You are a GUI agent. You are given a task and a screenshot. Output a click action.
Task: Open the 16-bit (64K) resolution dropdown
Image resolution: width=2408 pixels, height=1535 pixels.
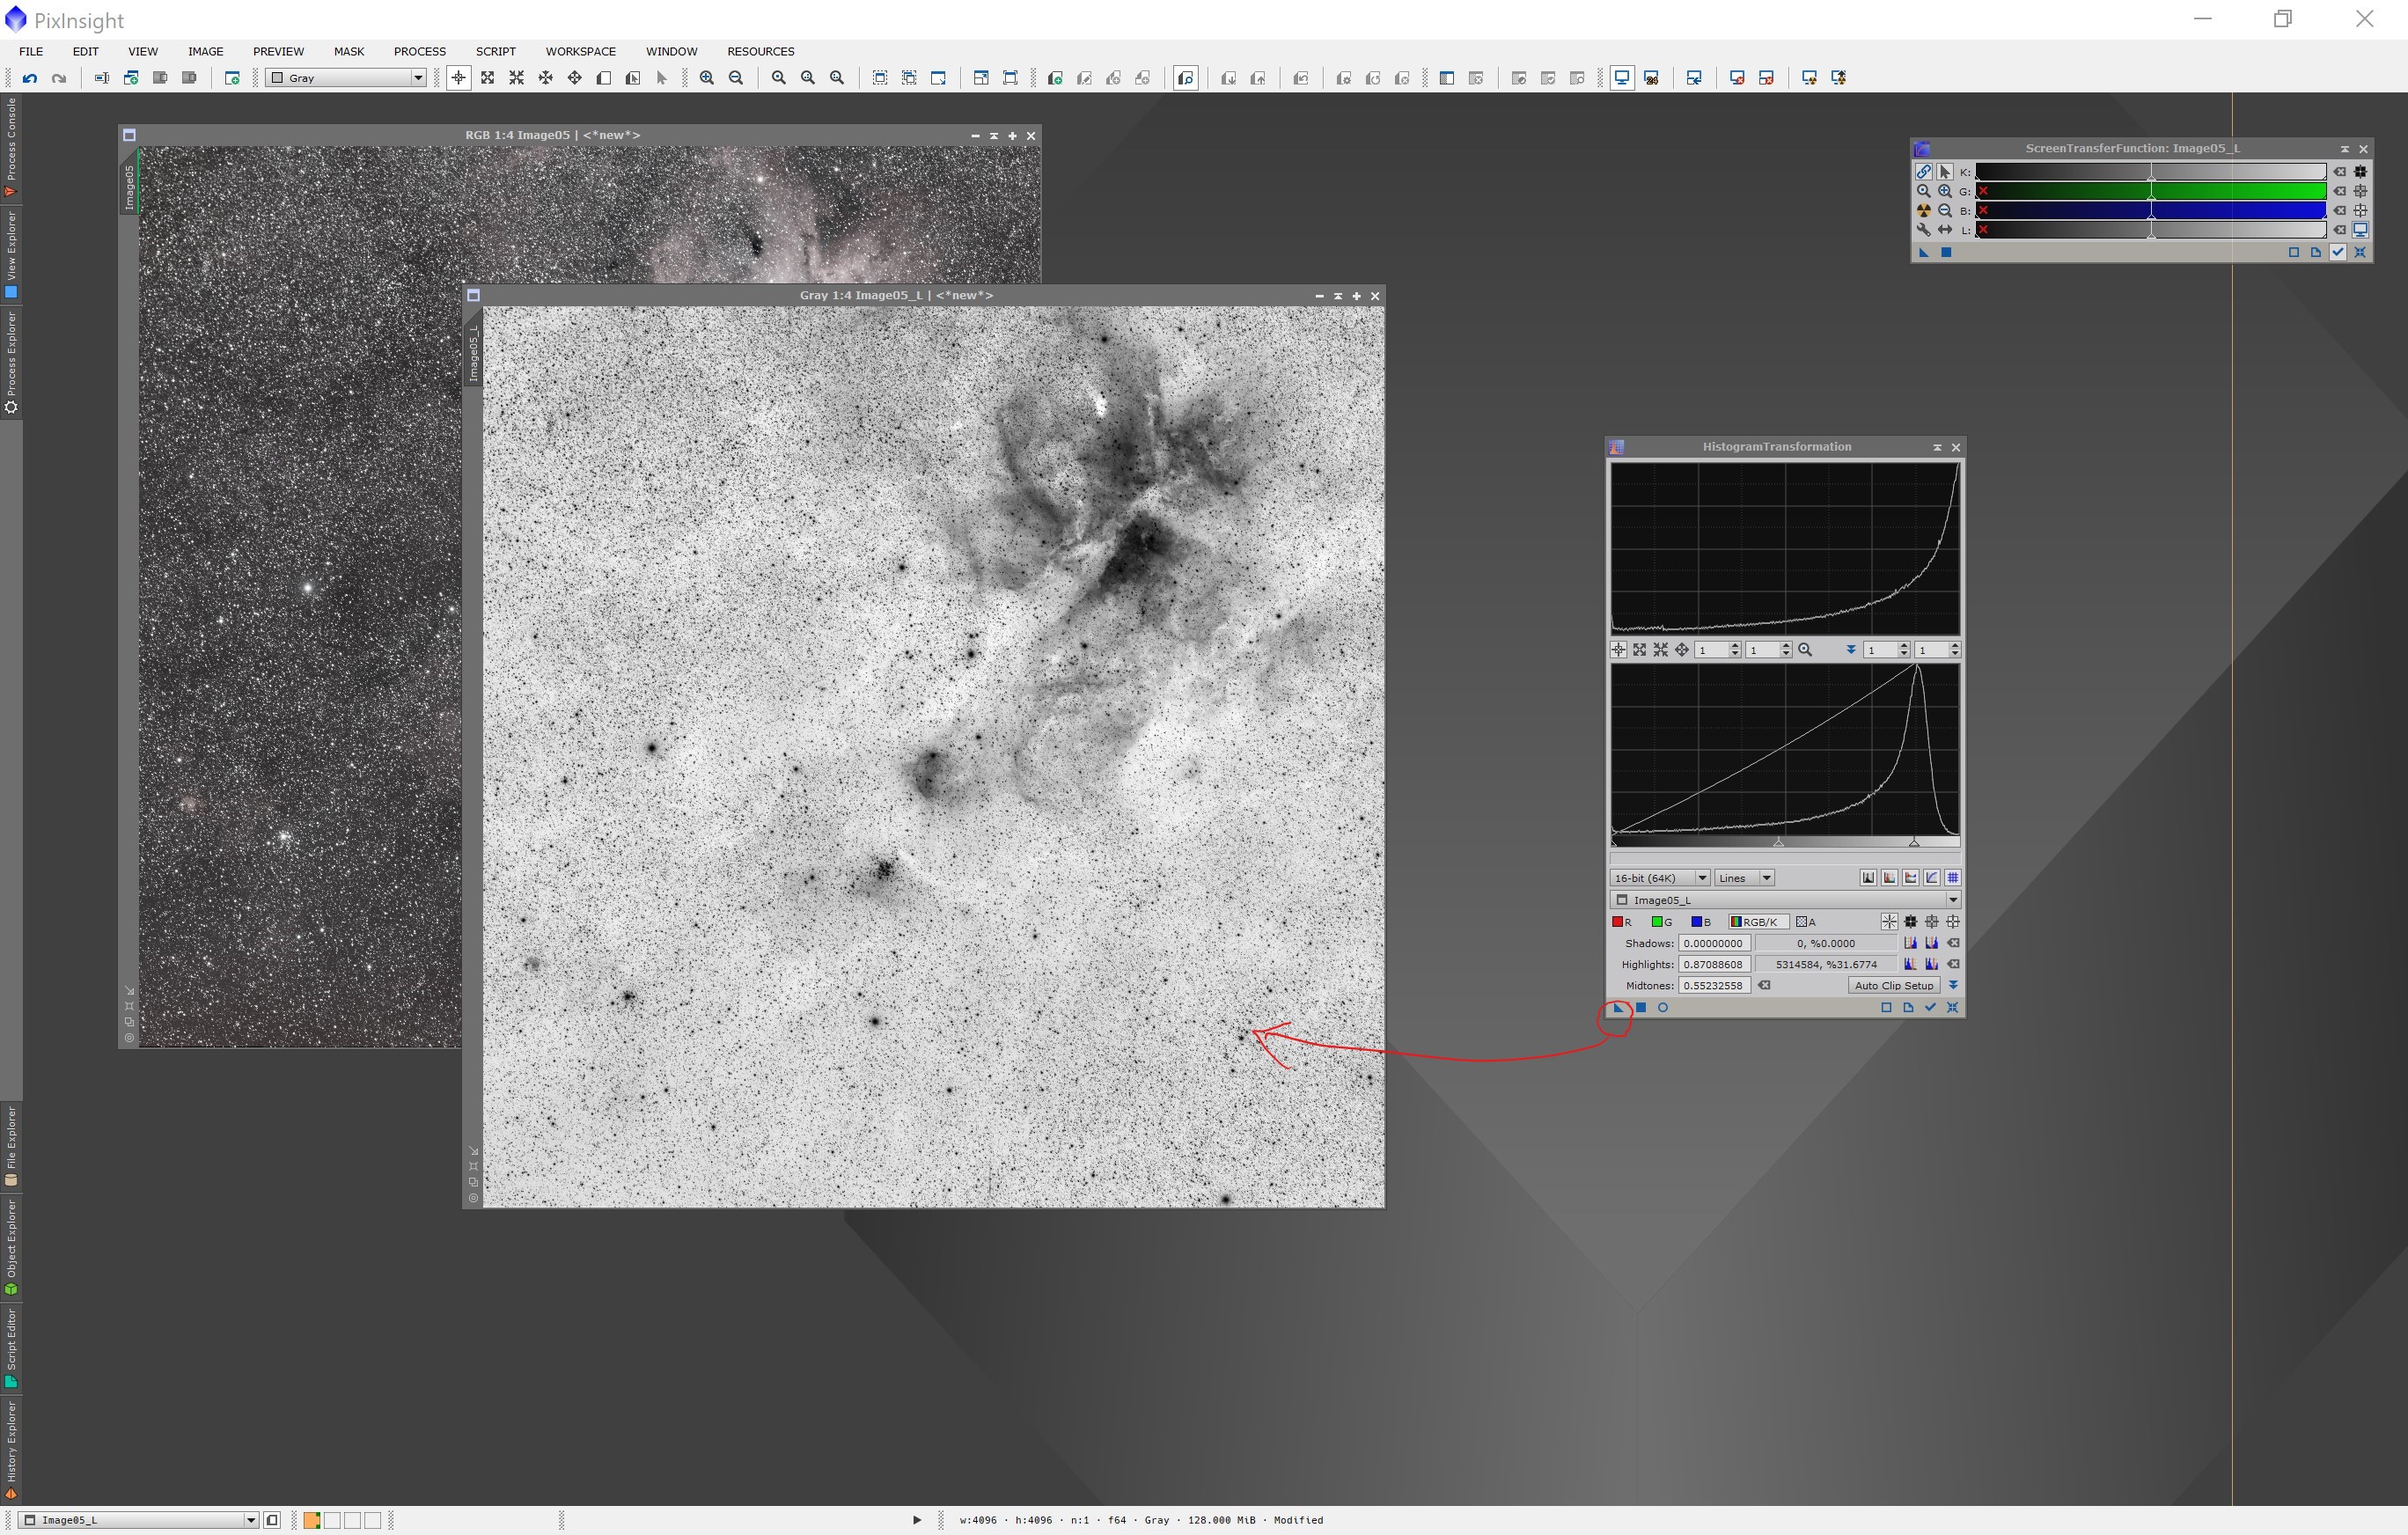click(x=1659, y=878)
